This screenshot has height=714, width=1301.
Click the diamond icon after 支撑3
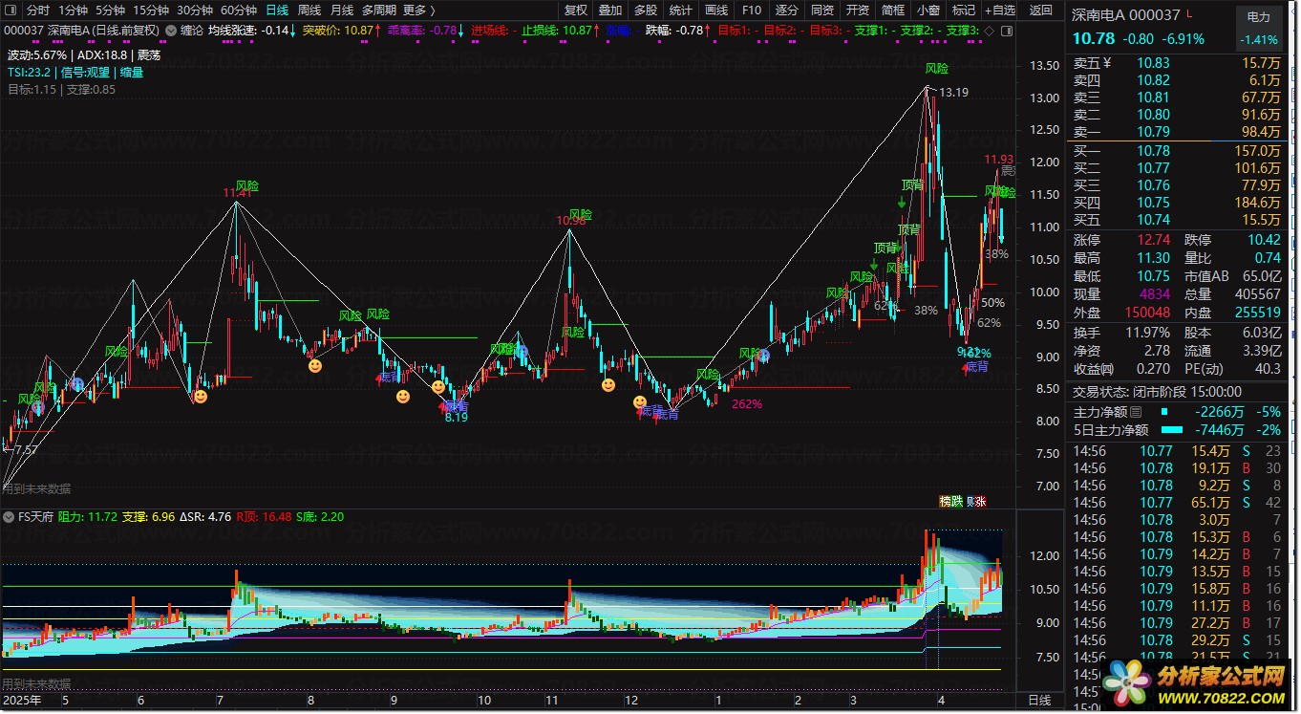pos(989,31)
